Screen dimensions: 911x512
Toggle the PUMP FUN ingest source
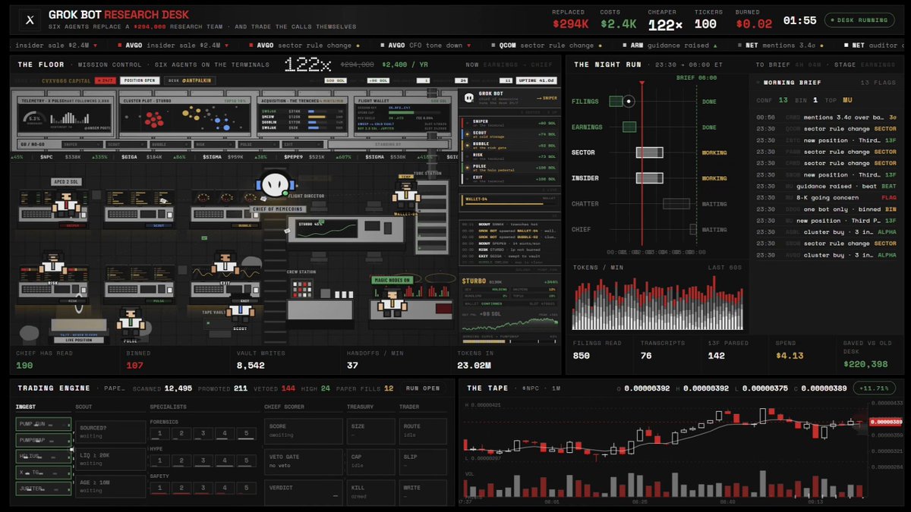(x=43, y=423)
